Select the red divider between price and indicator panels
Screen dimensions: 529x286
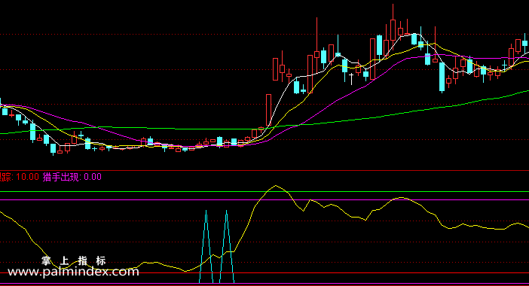264,170
